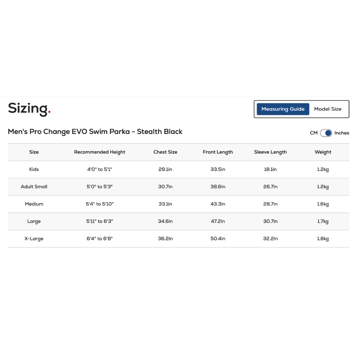Click the 50.4in front length cell
Image resolution: width=355 pixels, height=355 pixels.
(x=218, y=239)
